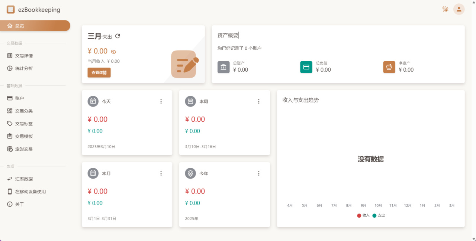The image size is (476, 241).
Task: Go to 交易详情 in the sidebar
Action: point(24,56)
